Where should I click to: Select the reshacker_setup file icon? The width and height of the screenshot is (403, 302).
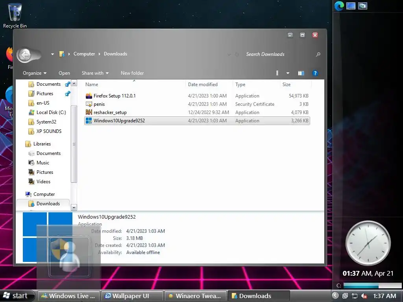point(89,112)
